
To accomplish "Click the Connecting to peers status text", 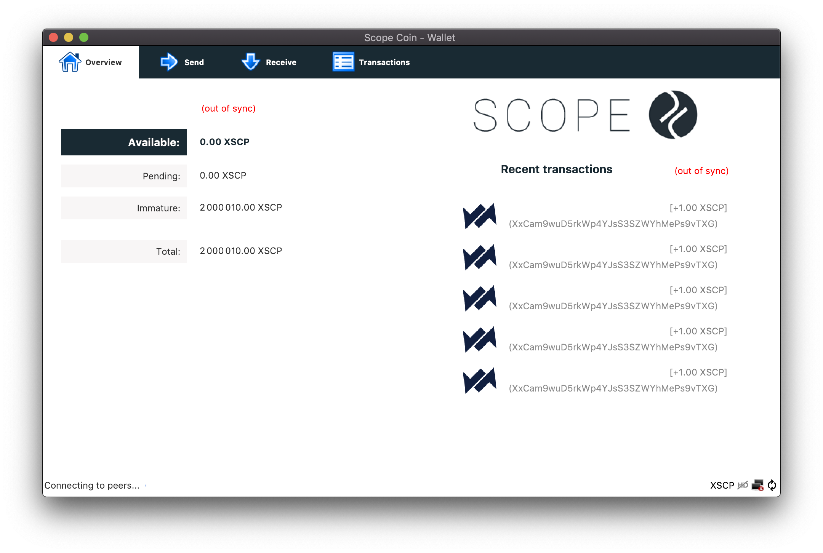I will (x=92, y=486).
